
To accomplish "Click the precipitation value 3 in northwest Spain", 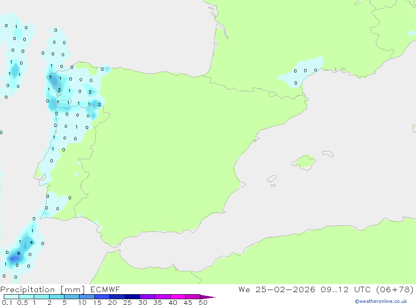I will click(x=59, y=90).
